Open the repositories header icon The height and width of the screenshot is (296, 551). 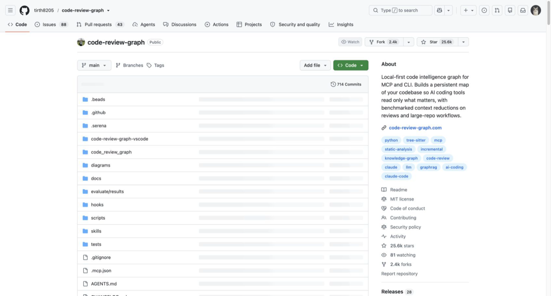510,10
